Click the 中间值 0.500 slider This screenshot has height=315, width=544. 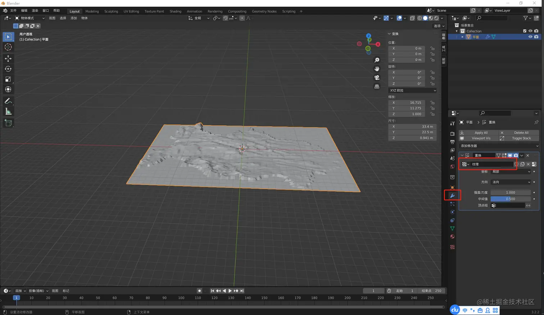tap(510, 199)
